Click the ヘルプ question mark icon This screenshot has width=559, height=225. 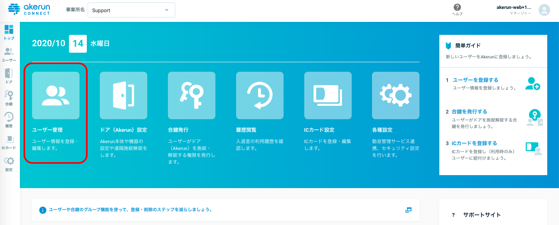pyautogui.click(x=457, y=7)
